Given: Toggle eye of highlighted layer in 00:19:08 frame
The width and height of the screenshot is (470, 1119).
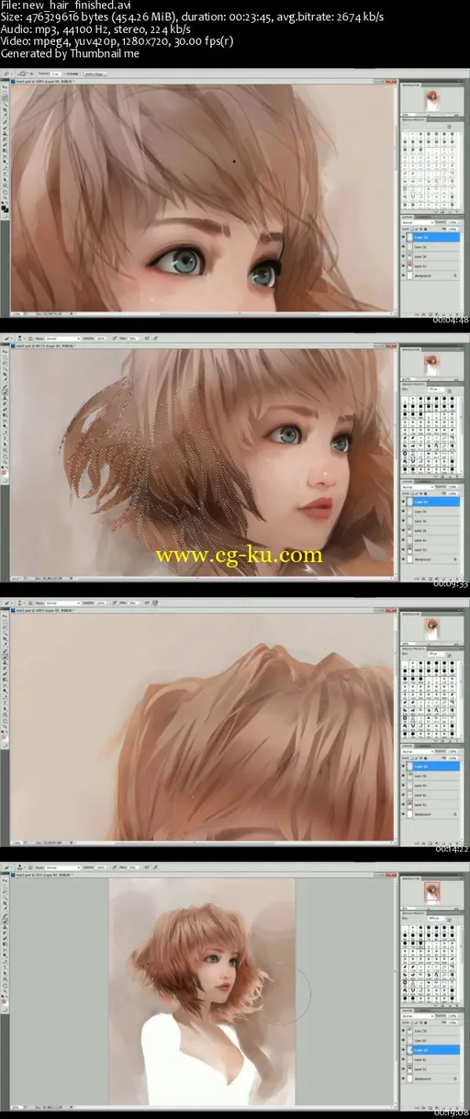Looking at the screenshot, I should coord(403,1050).
